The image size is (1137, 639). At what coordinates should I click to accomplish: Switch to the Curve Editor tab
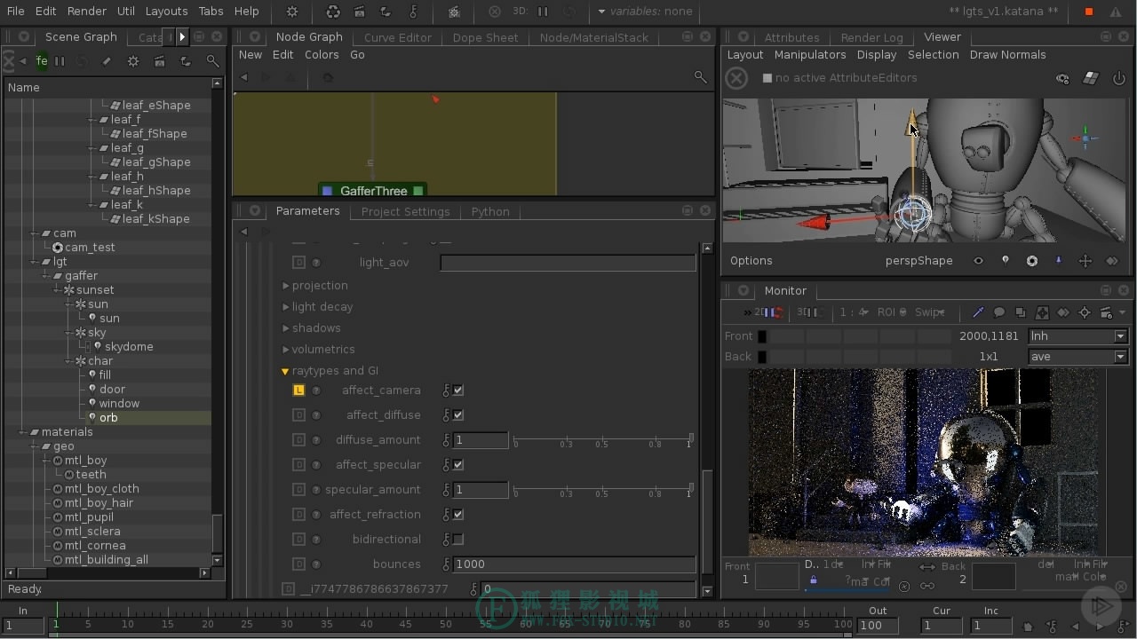tap(397, 37)
